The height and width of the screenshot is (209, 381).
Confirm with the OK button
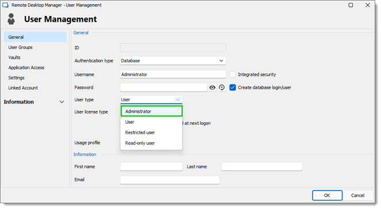(x=327, y=195)
